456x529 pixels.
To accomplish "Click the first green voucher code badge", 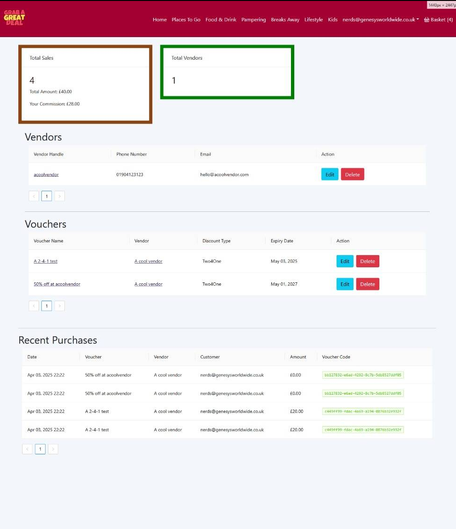I will pos(363,375).
